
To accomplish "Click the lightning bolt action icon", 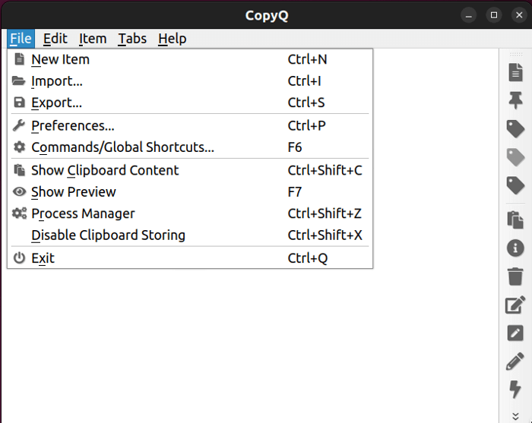I will click(515, 389).
